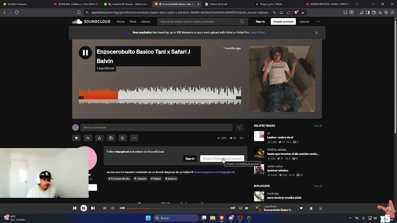Open the browser main hamburger menu

tap(392, 12)
